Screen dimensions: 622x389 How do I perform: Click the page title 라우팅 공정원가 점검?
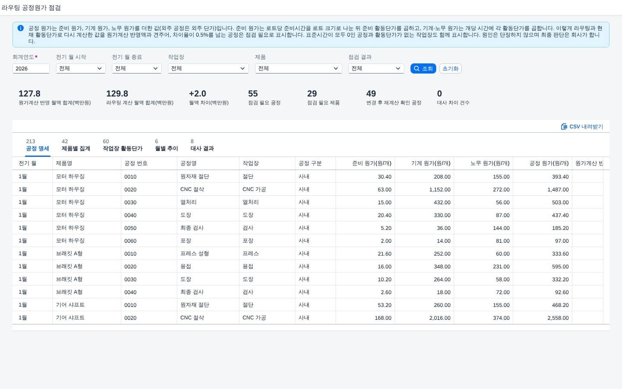tap(31, 8)
